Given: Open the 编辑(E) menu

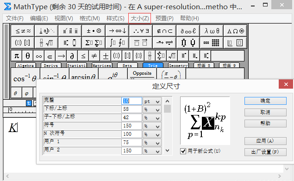Looking at the screenshot, I should click(x=39, y=18).
